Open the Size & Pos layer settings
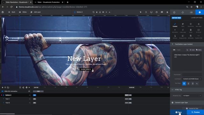Screen dimensions: 204x115 191,25
